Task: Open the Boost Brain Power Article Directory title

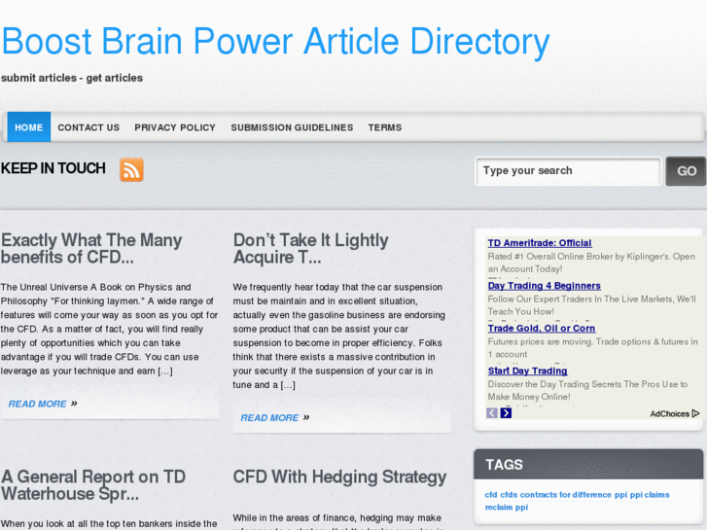Action: [x=275, y=43]
